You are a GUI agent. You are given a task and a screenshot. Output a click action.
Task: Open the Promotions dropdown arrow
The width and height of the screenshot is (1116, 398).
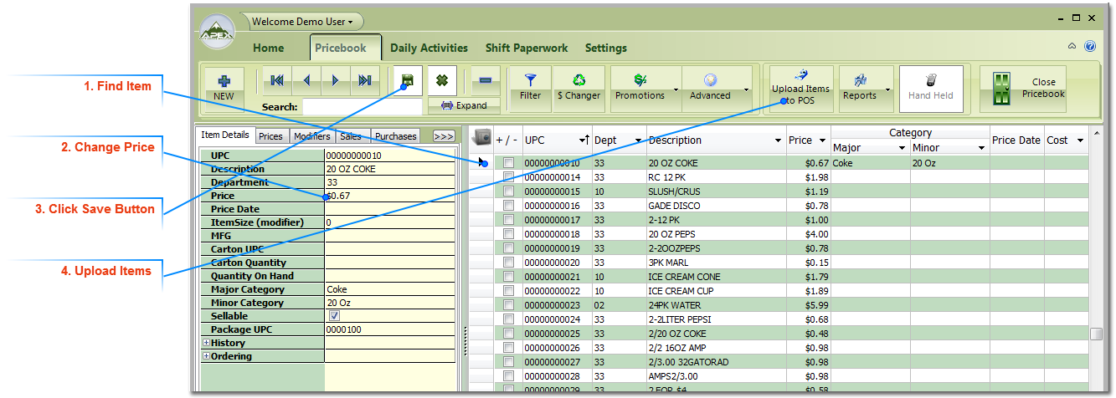[675, 89]
